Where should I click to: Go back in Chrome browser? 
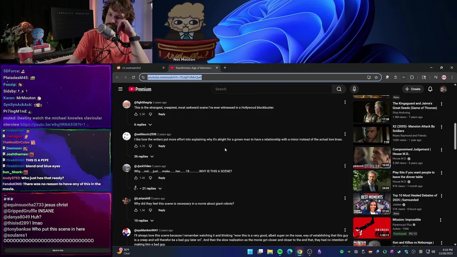tap(117, 77)
